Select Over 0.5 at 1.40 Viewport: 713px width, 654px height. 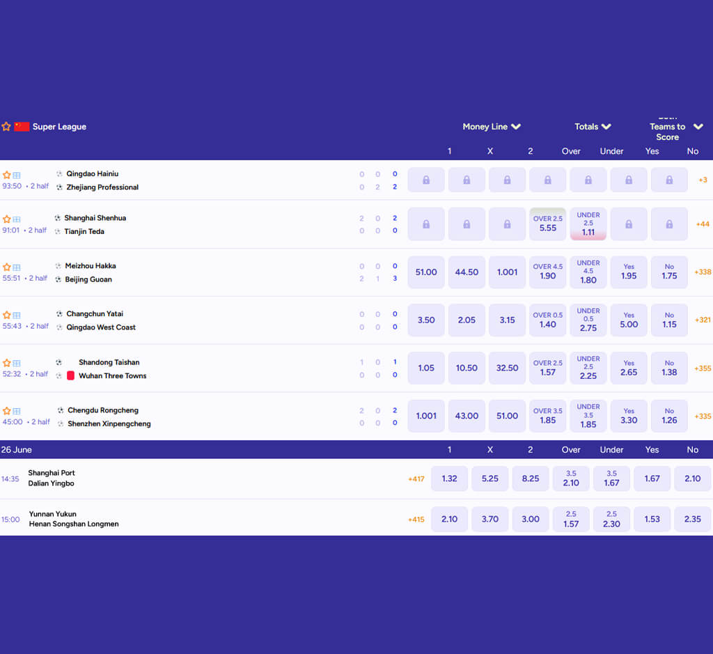[x=548, y=320]
